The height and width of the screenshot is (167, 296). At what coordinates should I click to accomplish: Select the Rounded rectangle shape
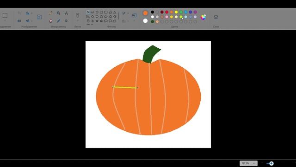[106, 13]
